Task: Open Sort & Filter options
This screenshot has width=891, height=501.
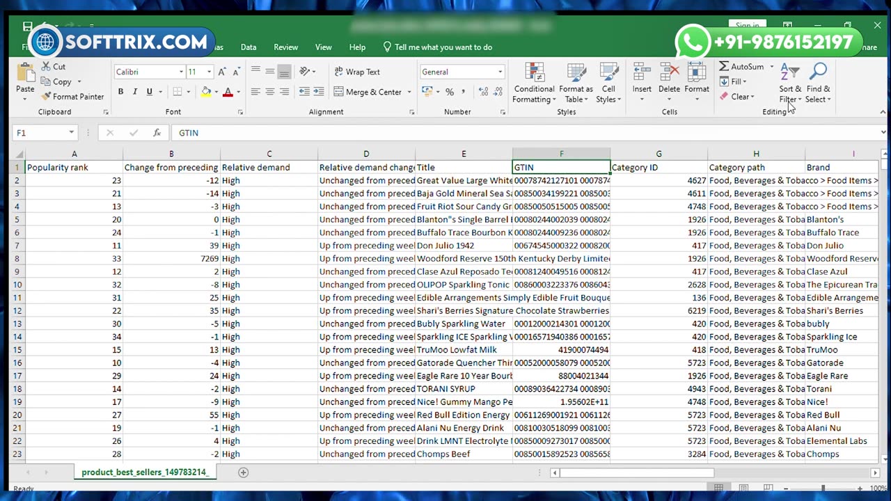Action: pos(790,83)
